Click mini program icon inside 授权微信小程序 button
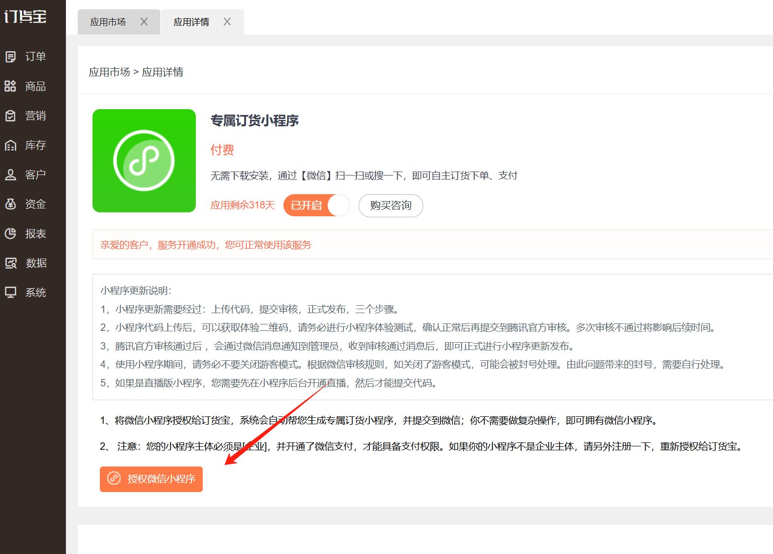The width and height of the screenshot is (773, 554). [x=114, y=478]
